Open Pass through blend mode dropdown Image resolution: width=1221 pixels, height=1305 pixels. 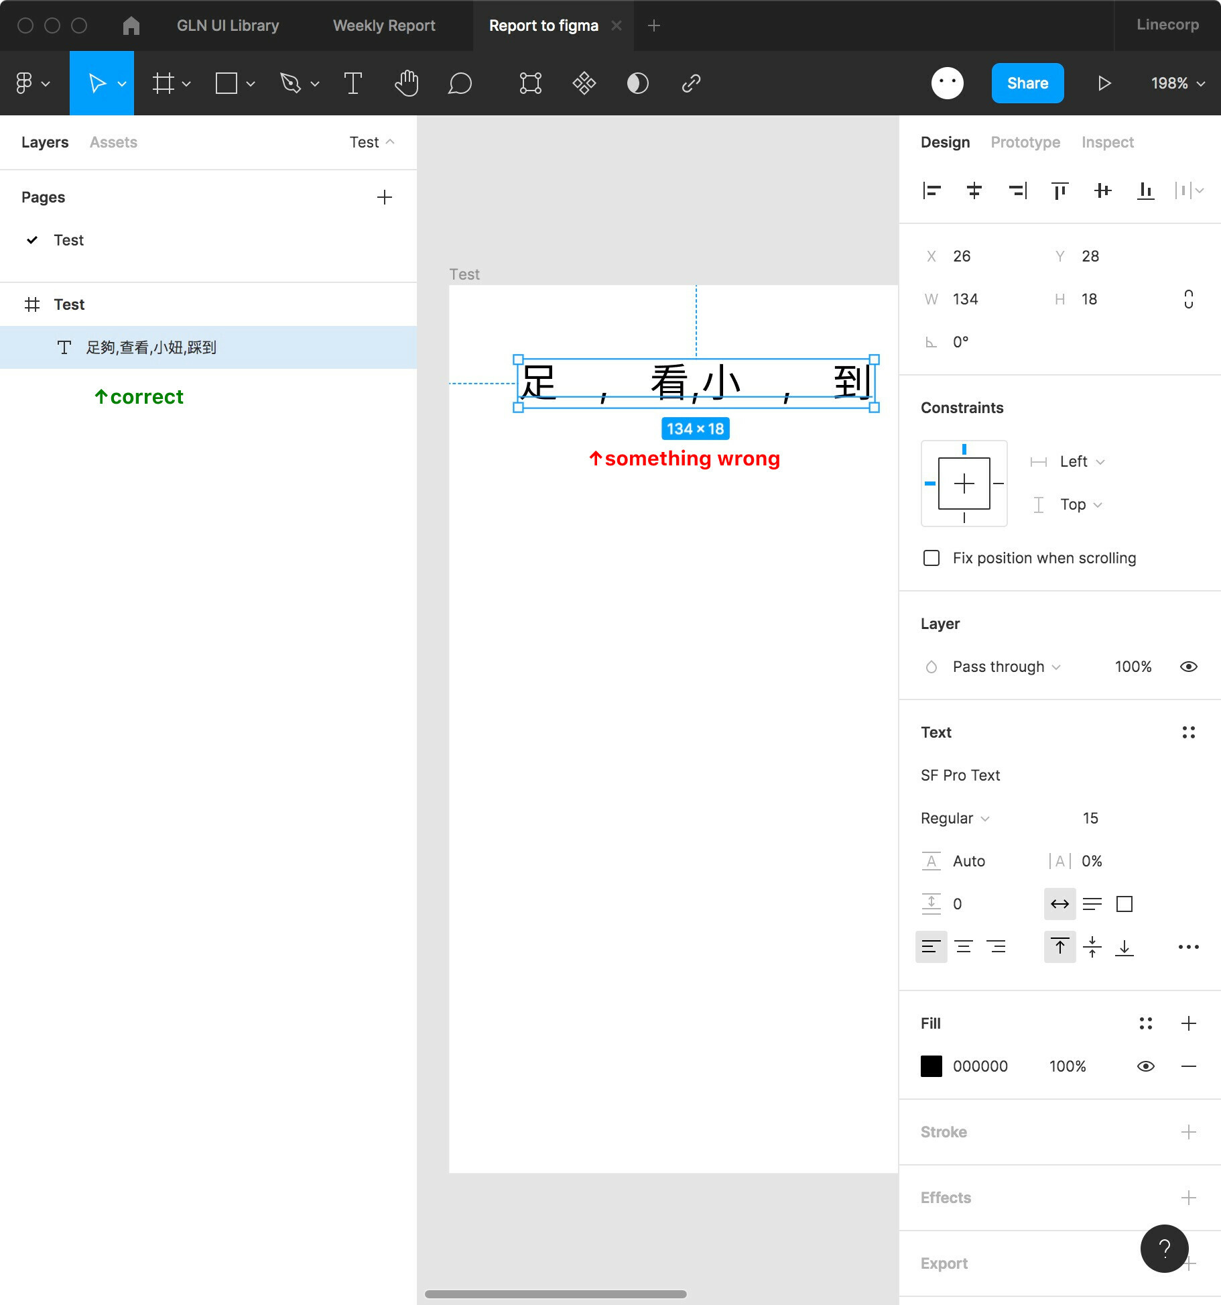tap(1007, 667)
